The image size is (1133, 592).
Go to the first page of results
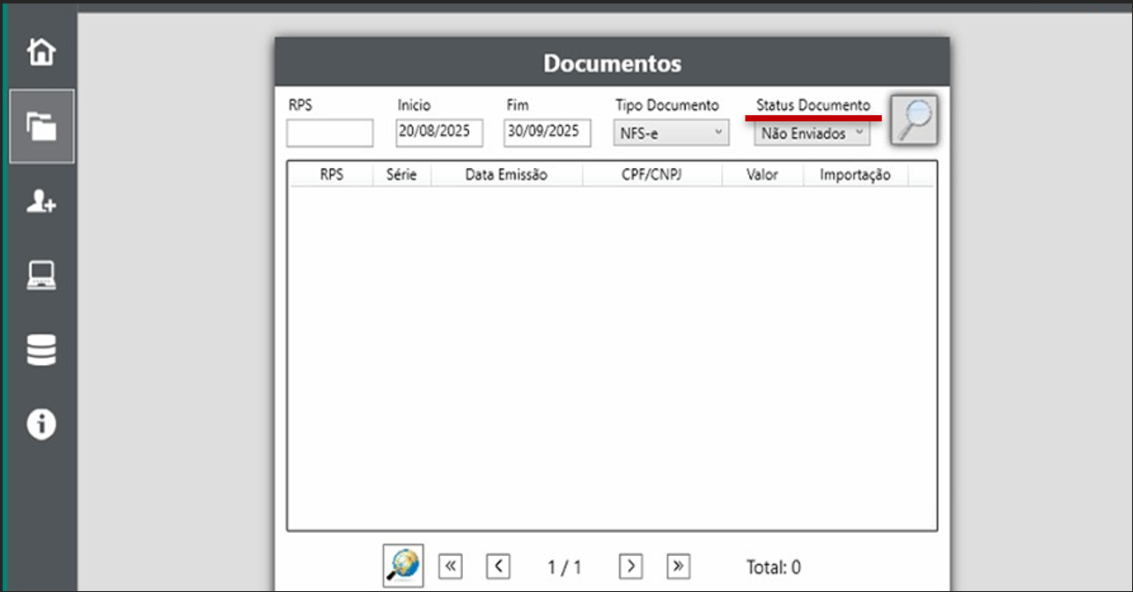(x=450, y=566)
